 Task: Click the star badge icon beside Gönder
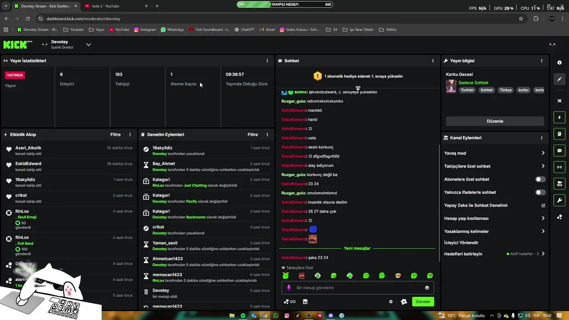tap(404, 302)
